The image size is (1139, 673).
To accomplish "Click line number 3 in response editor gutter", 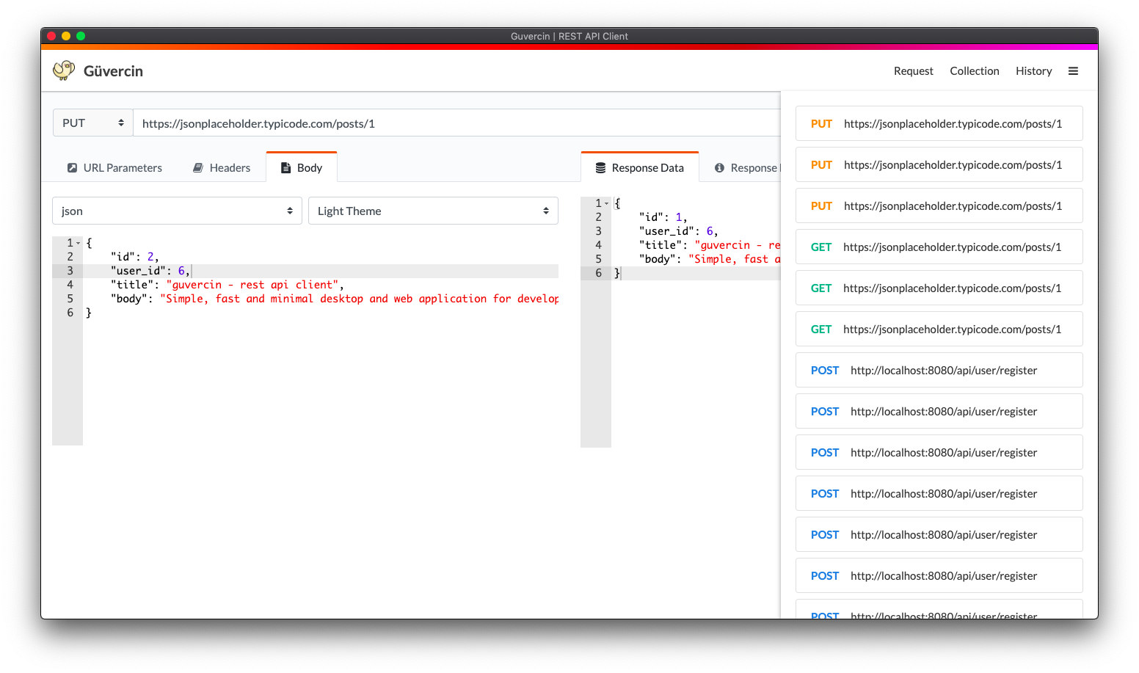I will tap(599, 231).
